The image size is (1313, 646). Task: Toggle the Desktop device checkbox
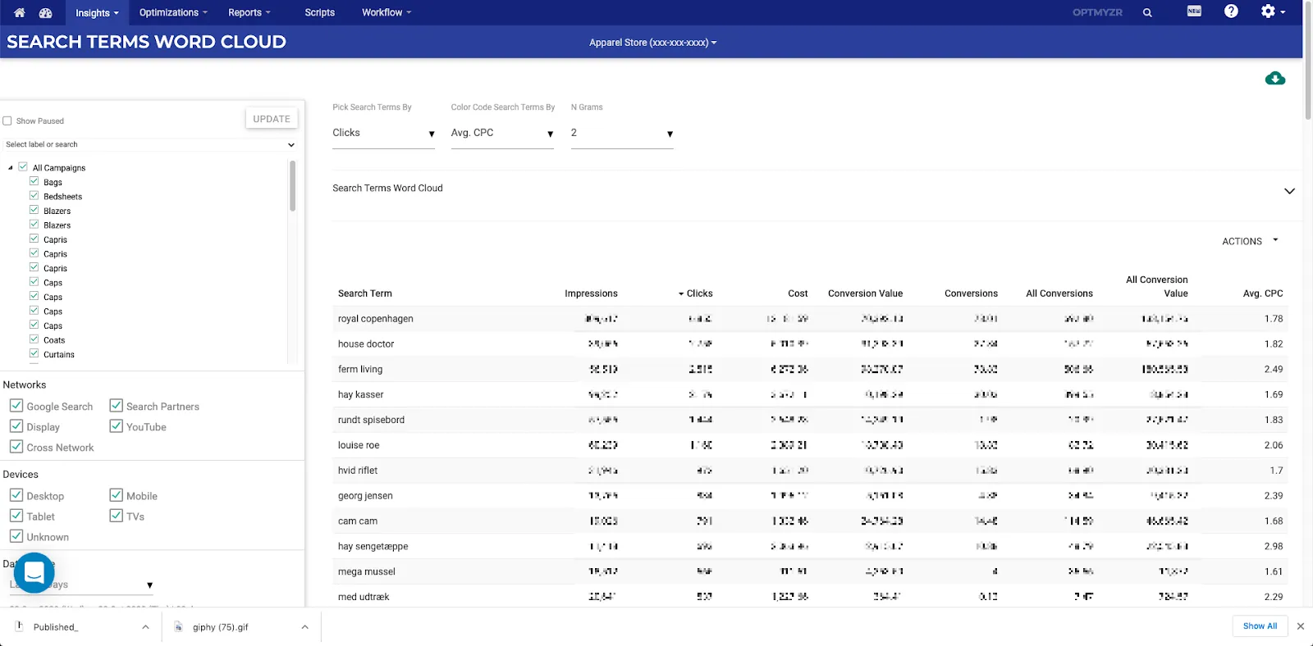[x=16, y=495]
